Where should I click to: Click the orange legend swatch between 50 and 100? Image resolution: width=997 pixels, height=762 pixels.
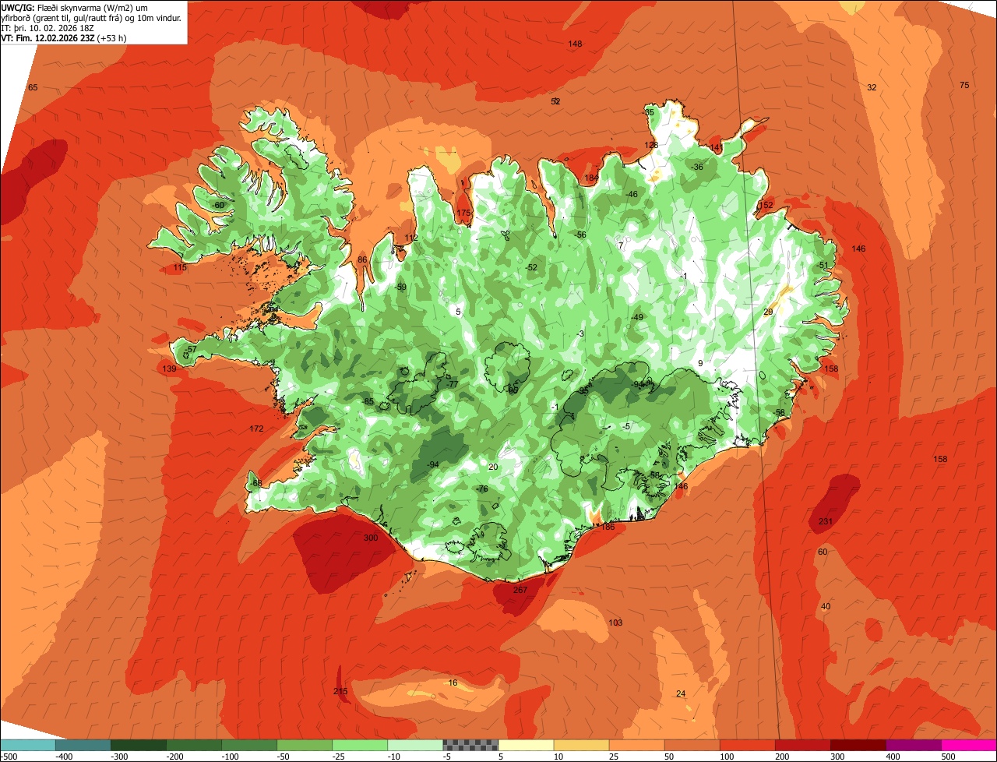point(692,745)
